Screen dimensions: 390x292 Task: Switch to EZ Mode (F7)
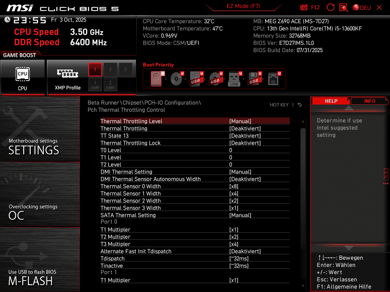point(243,6)
